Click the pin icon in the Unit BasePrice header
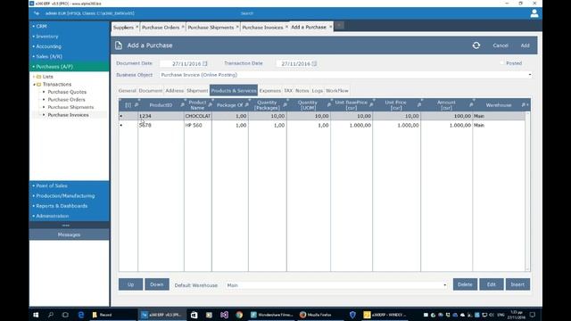This screenshot has width=571, height=321. click(371, 105)
